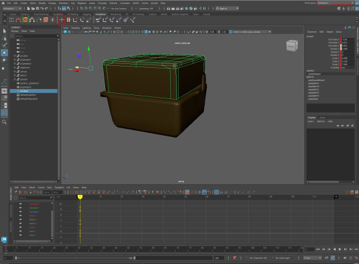Open the Symmetry Off dropdown
The width and height of the screenshot is (359, 264).
click(147, 9)
